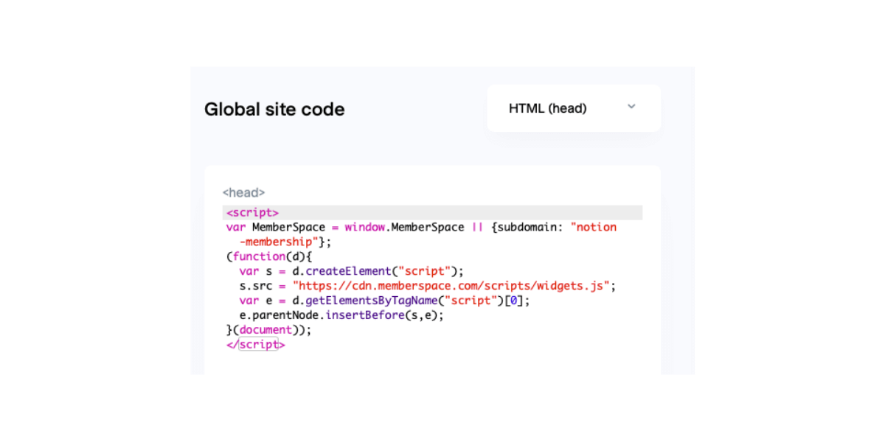
Task: Click the "script" string inside createElement
Action: tap(424, 271)
